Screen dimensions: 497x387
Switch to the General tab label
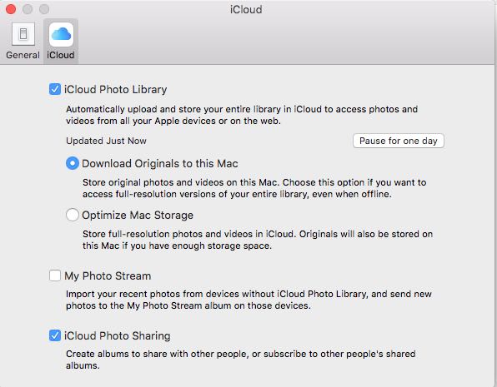(23, 55)
